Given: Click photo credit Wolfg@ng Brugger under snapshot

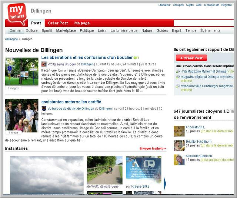Looking at the screenshot, I should click(x=106, y=187).
